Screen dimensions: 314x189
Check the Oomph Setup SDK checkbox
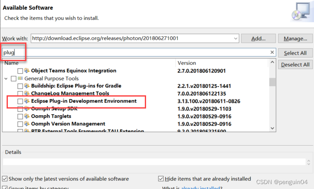[x=20, y=109]
